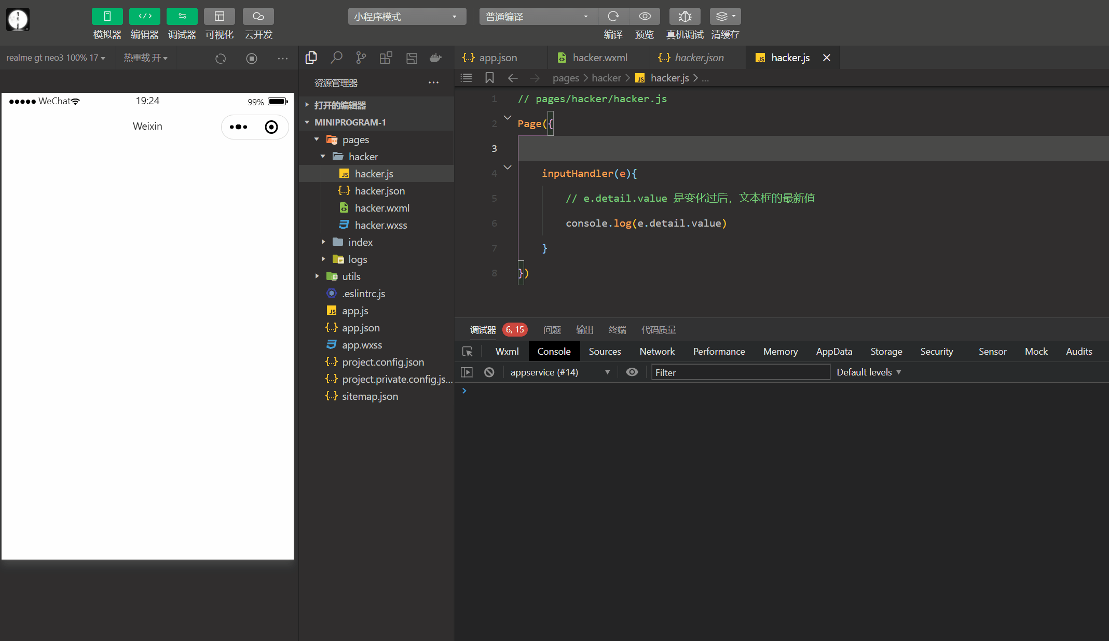Click the bookmark icon in breadcrumb bar

click(489, 78)
